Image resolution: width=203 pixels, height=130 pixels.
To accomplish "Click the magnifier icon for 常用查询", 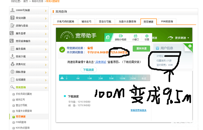I will 12,87.
